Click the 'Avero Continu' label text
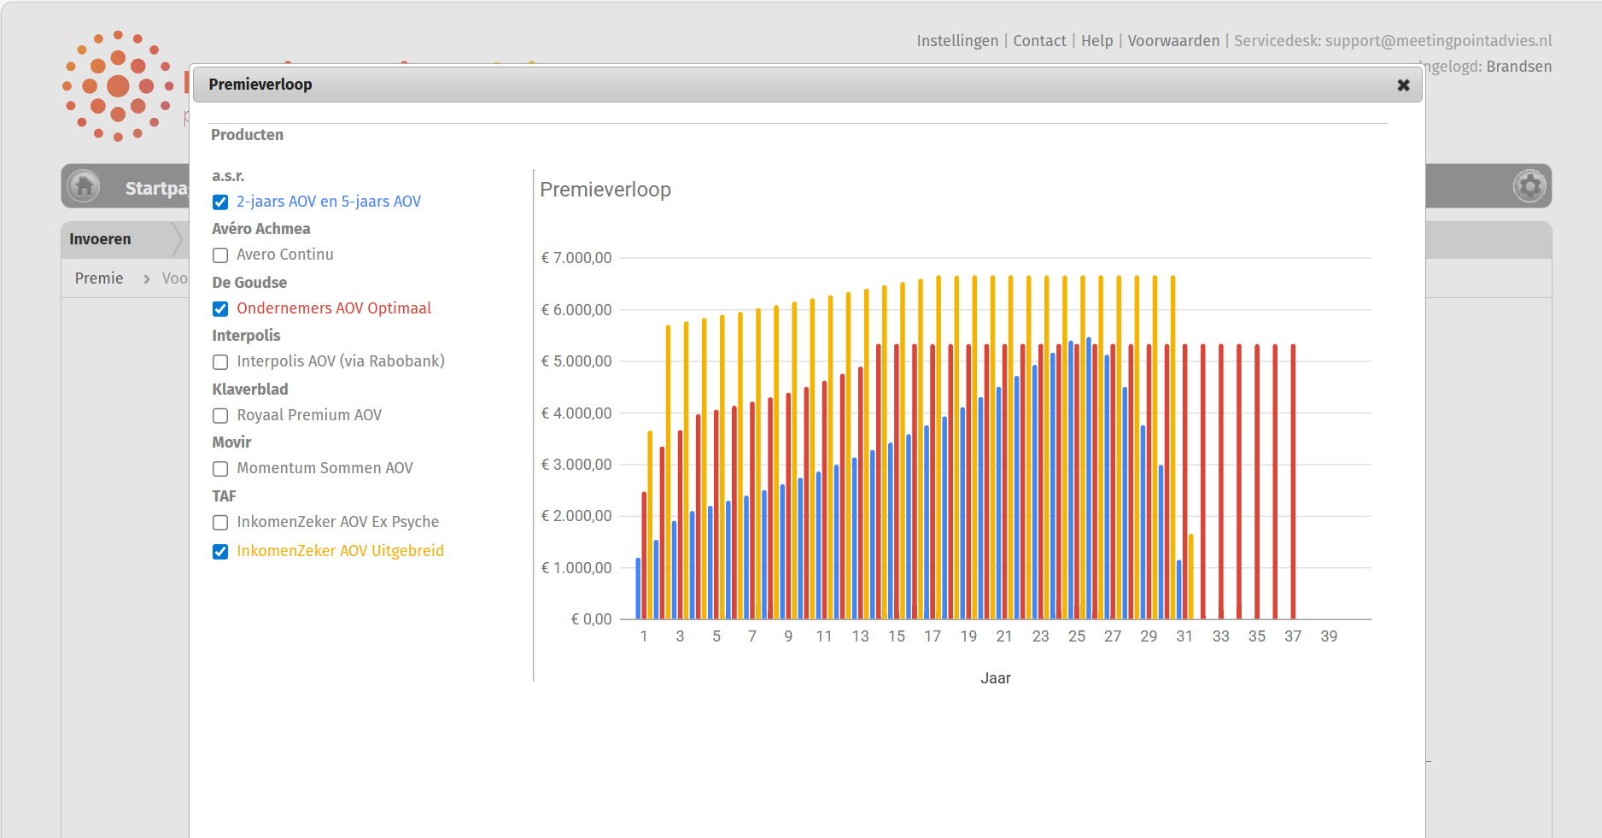1602x838 pixels. tap(285, 255)
